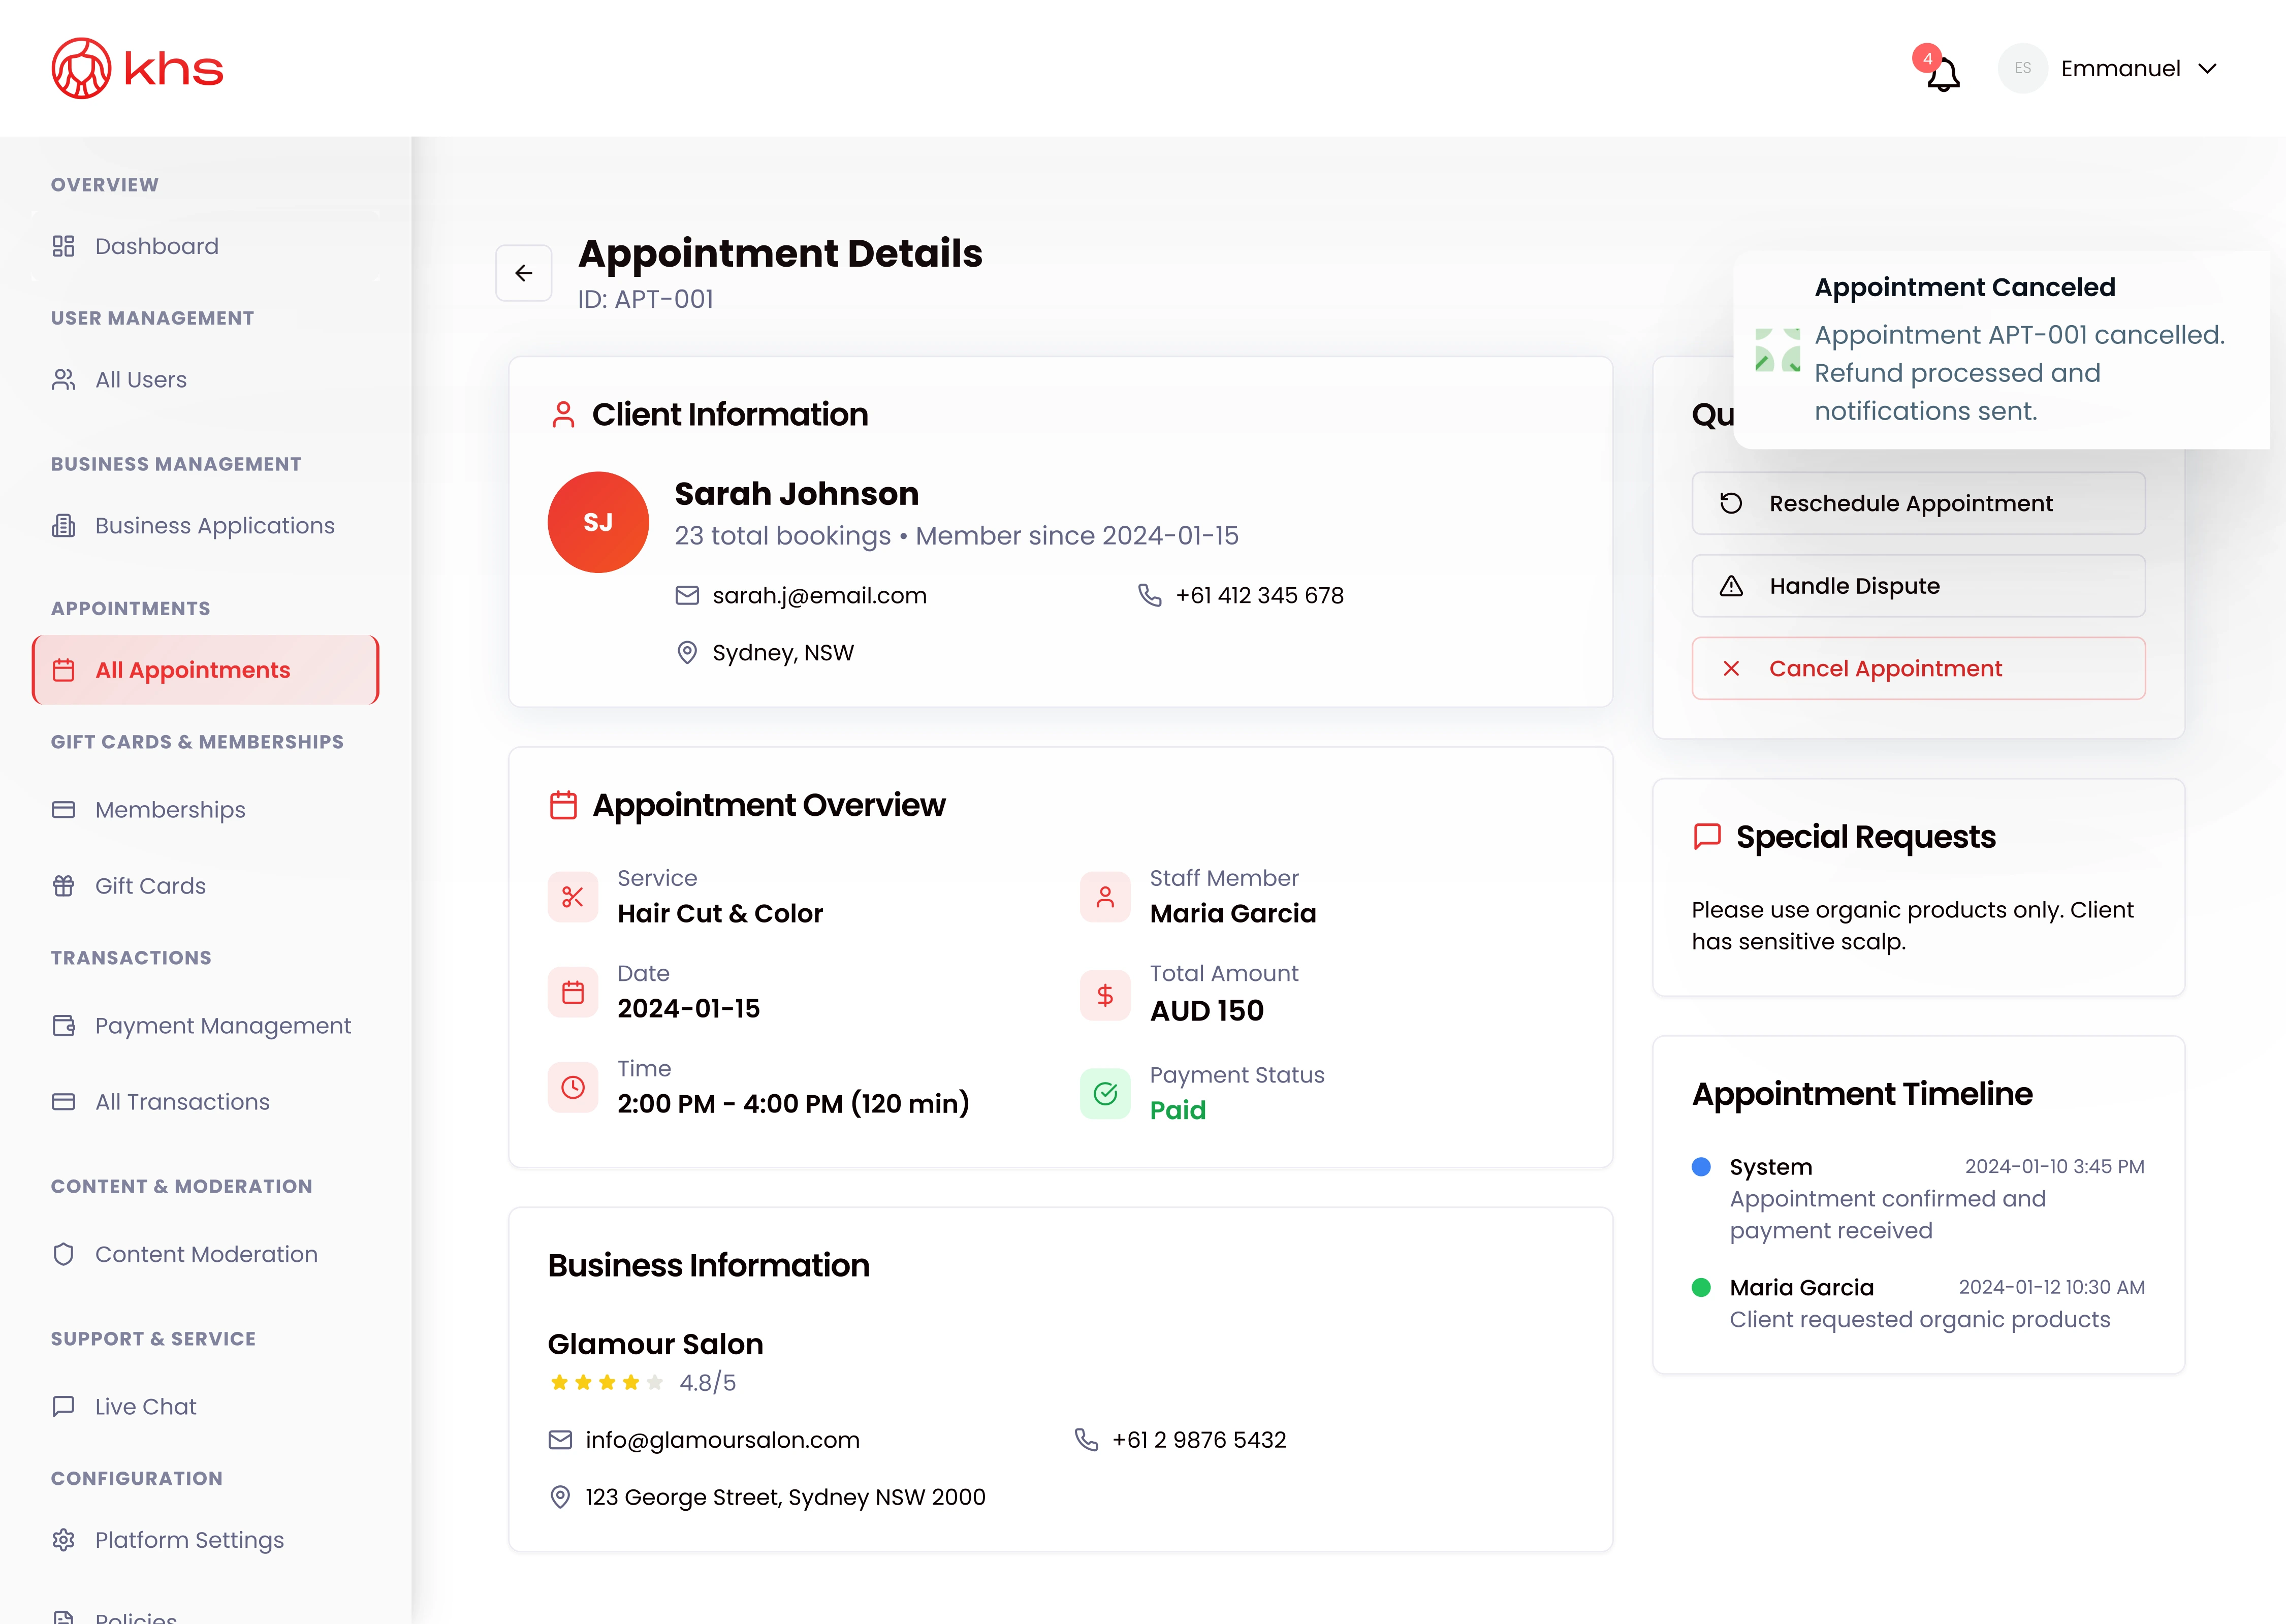Image resolution: width=2286 pixels, height=1624 pixels.
Task: Click the 4.8/5 star rating
Action: 642,1382
